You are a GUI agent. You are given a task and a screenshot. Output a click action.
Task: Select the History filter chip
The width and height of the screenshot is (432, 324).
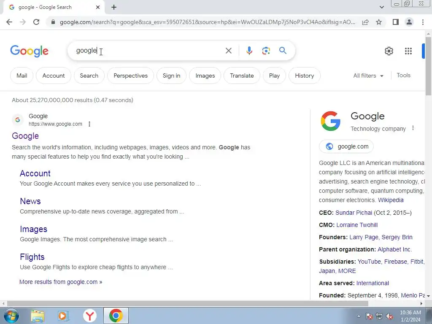pyautogui.click(x=305, y=76)
